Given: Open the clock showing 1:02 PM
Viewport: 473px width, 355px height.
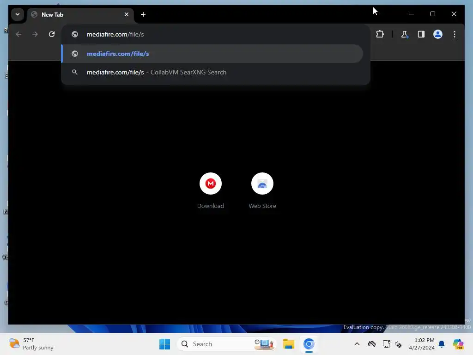Looking at the screenshot, I should (x=422, y=344).
